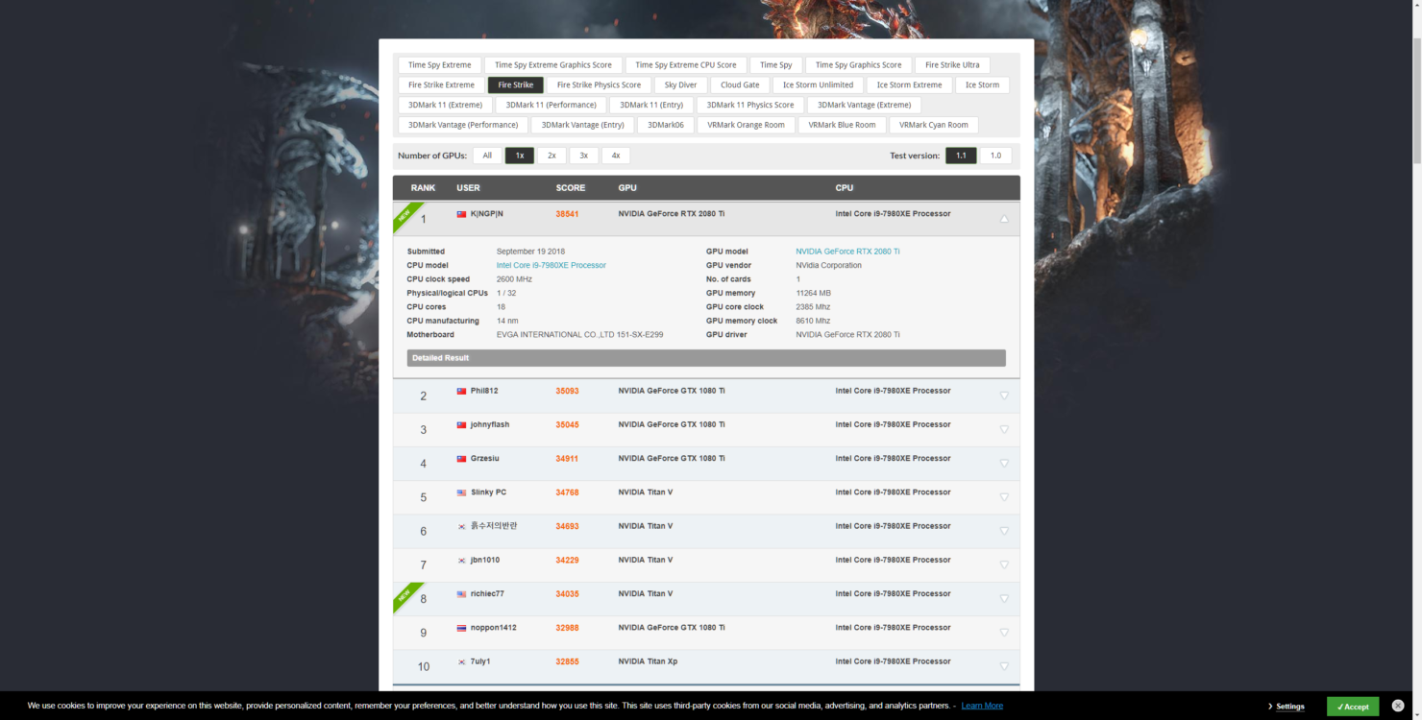
Task: Click the flag icon beside richiec77
Action: point(461,594)
